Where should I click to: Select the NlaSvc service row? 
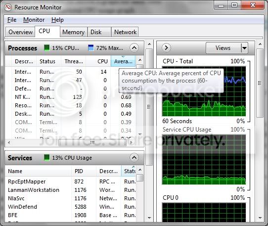pyautogui.click(x=71, y=198)
